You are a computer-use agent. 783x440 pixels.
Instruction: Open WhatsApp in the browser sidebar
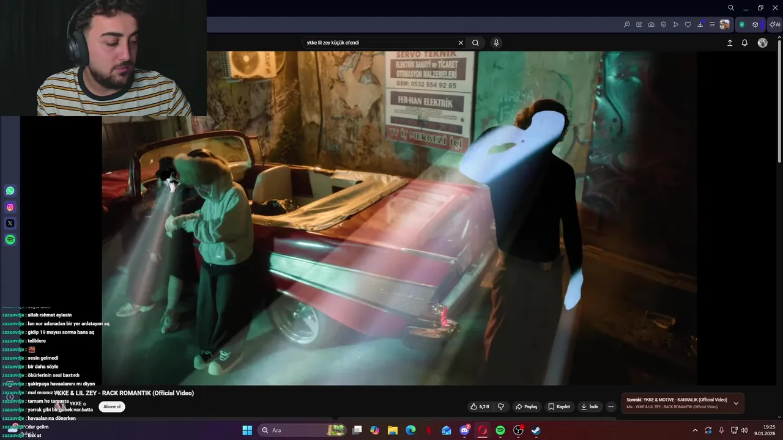[10, 191]
